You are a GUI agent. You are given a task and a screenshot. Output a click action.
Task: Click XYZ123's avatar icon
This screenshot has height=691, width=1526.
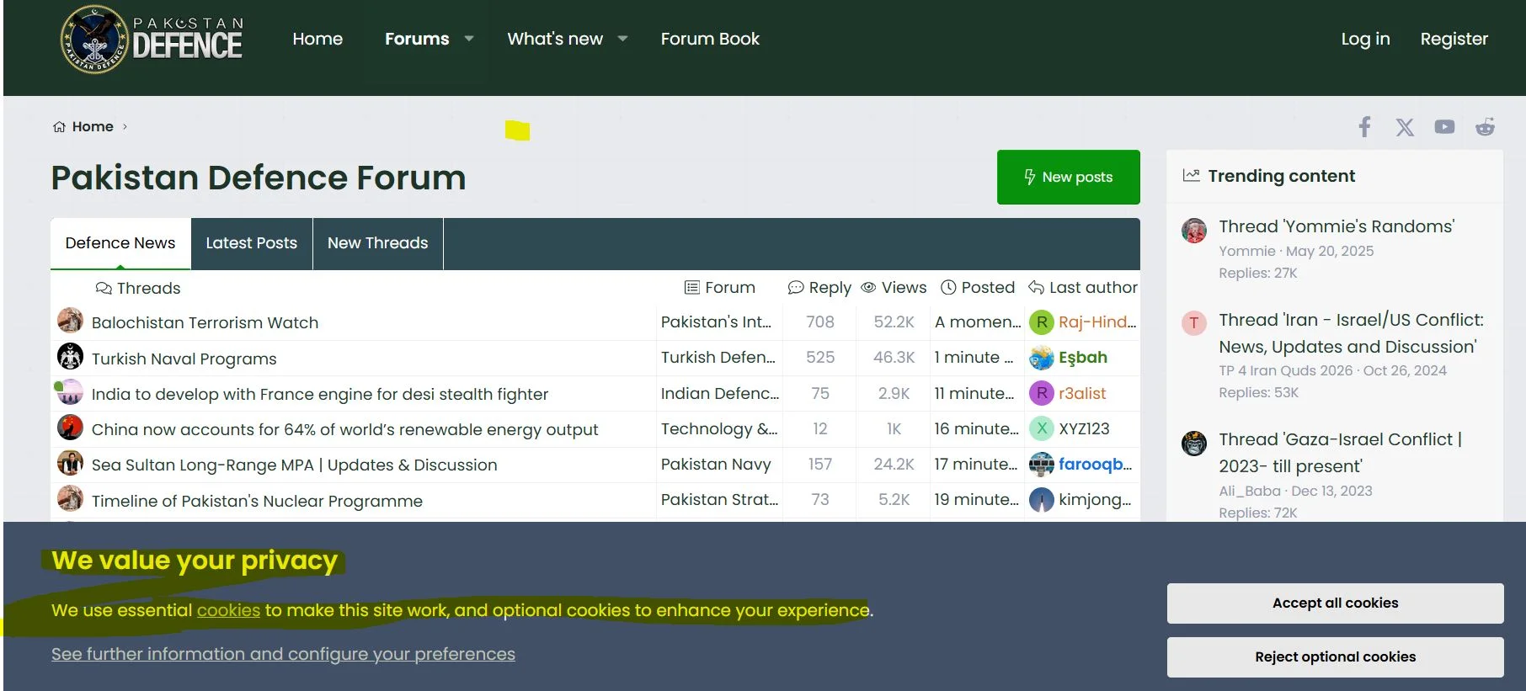click(x=1042, y=428)
